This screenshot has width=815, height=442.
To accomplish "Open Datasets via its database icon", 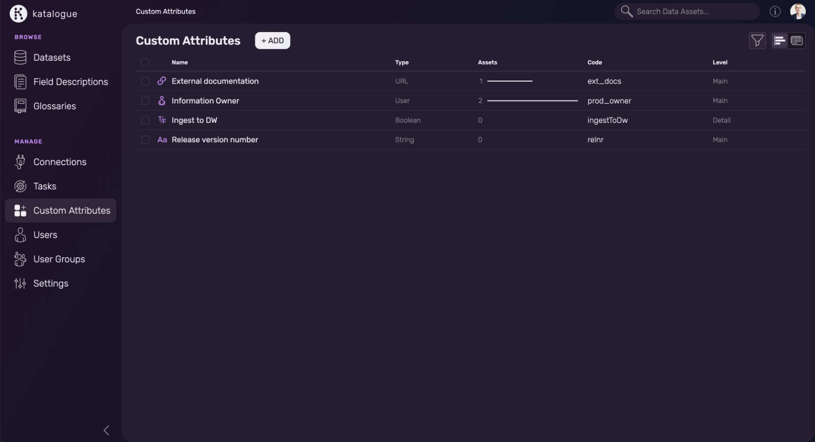I will click(x=20, y=58).
